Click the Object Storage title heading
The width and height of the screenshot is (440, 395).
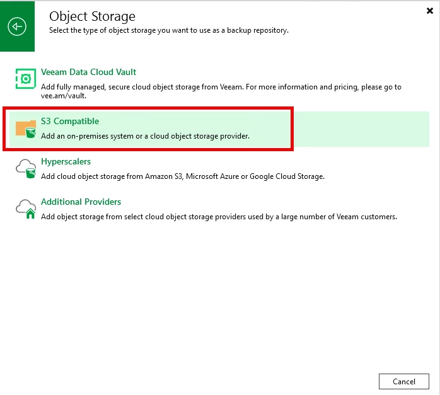click(92, 16)
